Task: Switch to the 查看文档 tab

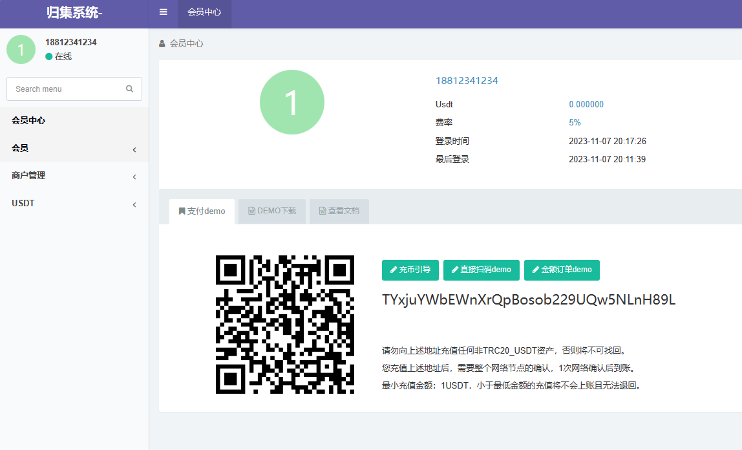Action: pos(339,211)
